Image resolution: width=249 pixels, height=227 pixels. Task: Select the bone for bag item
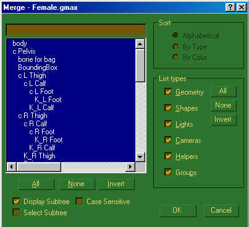point(36,59)
